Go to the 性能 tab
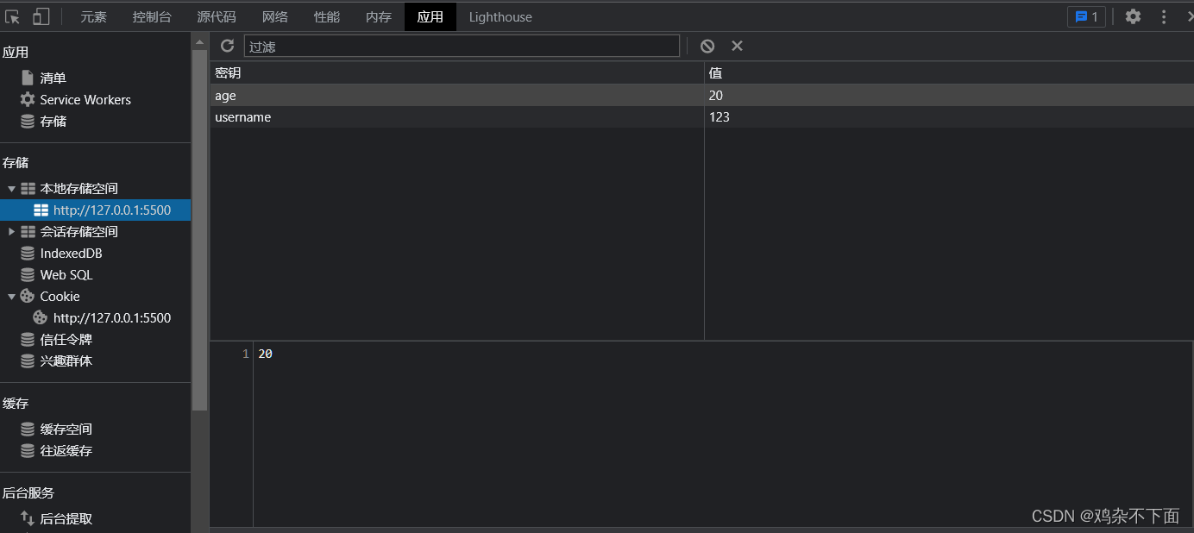This screenshot has height=533, width=1194. tap(327, 16)
